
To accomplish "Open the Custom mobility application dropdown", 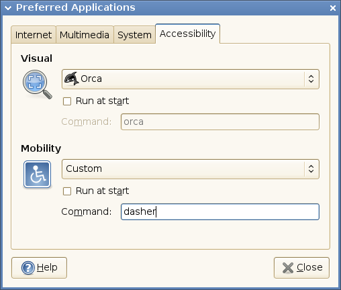I will (x=191, y=169).
